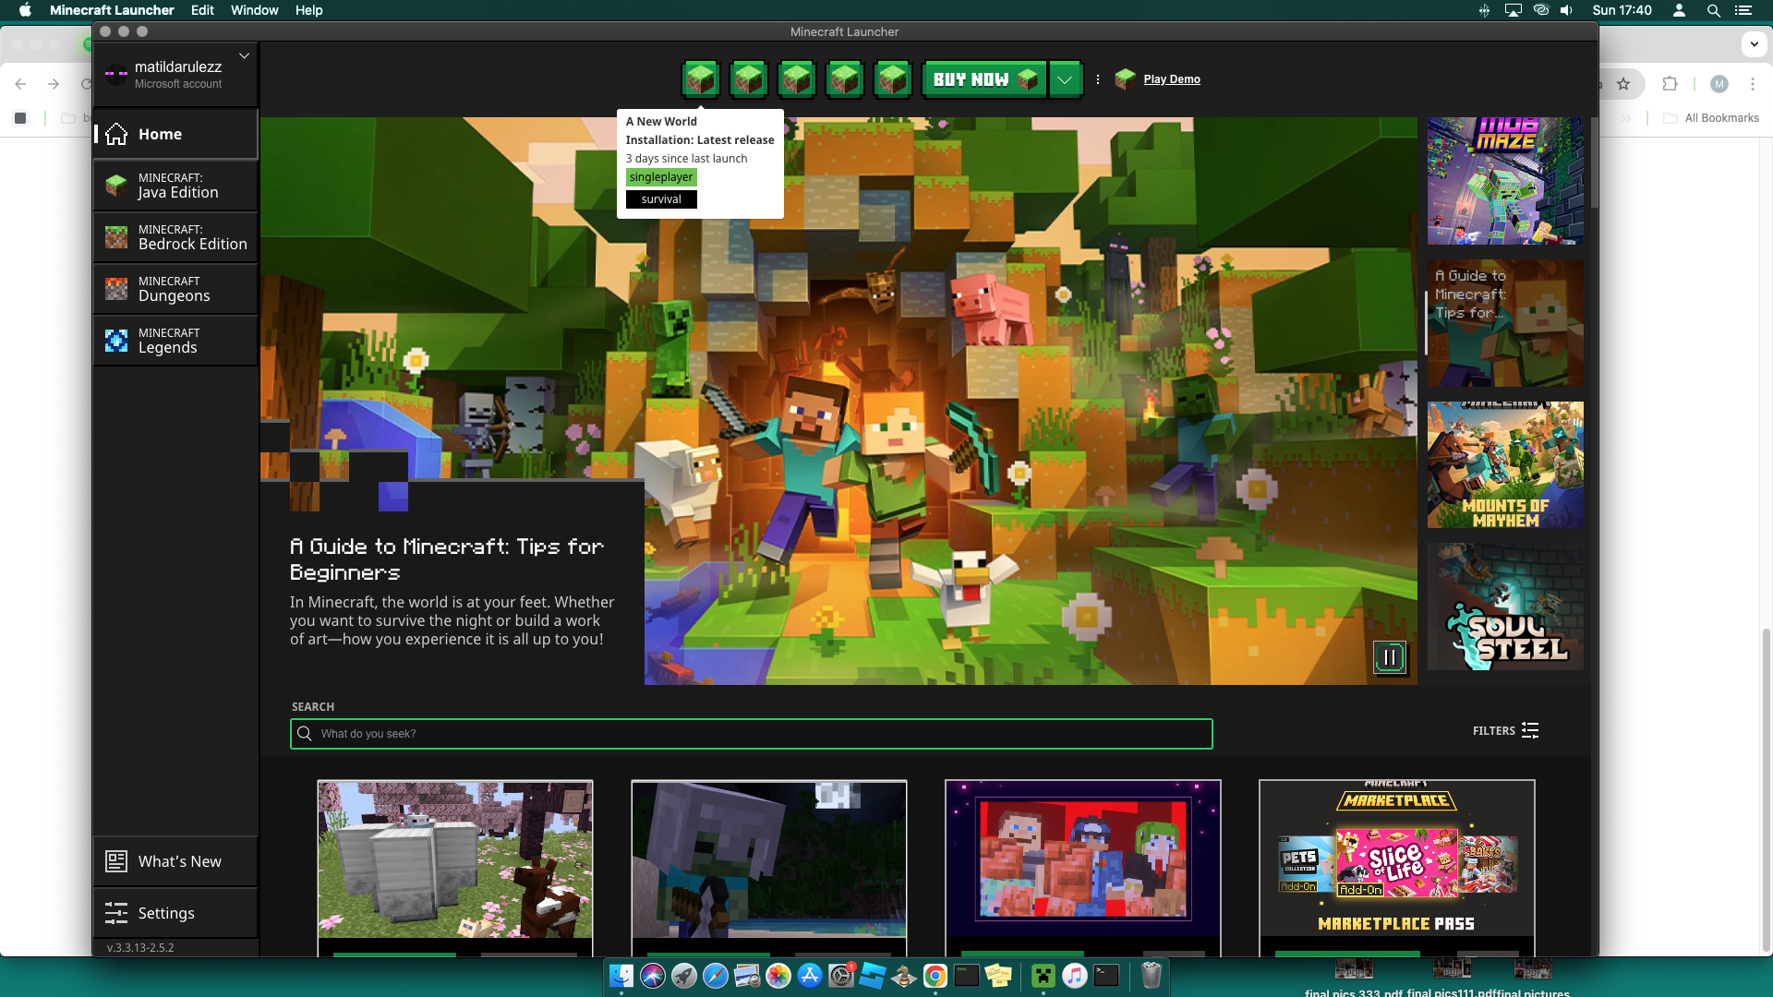1773x997 pixels.
Task: Open the Edit menu
Action: point(202,10)
